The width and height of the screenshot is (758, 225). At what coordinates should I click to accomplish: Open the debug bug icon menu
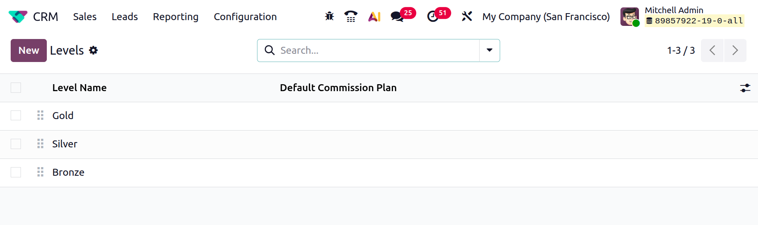(x=329, y=16)
